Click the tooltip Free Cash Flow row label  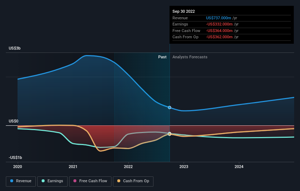(186, 31)
